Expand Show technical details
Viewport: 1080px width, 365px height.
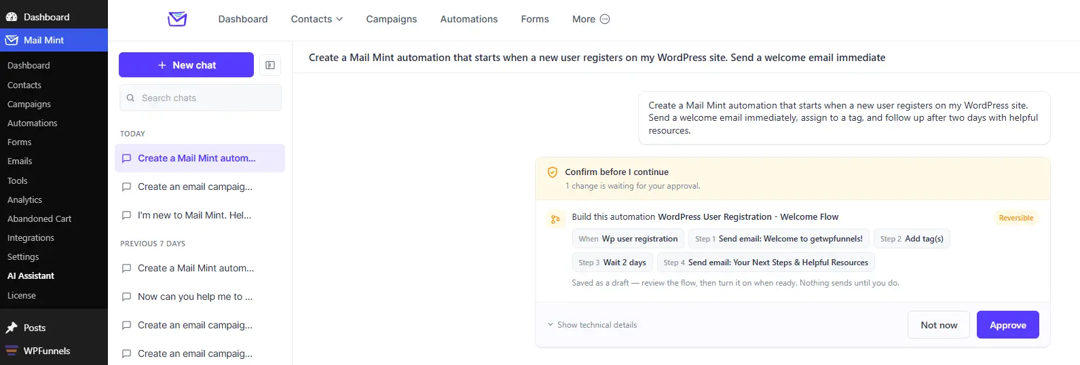(592, 325)
